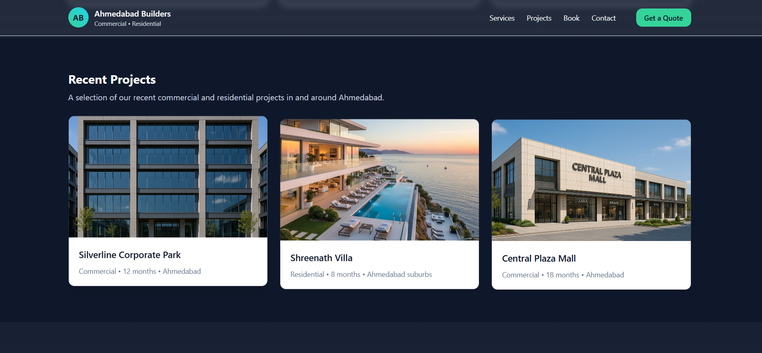Select the Silverline Corporate Park title

(x=130, y=255)
